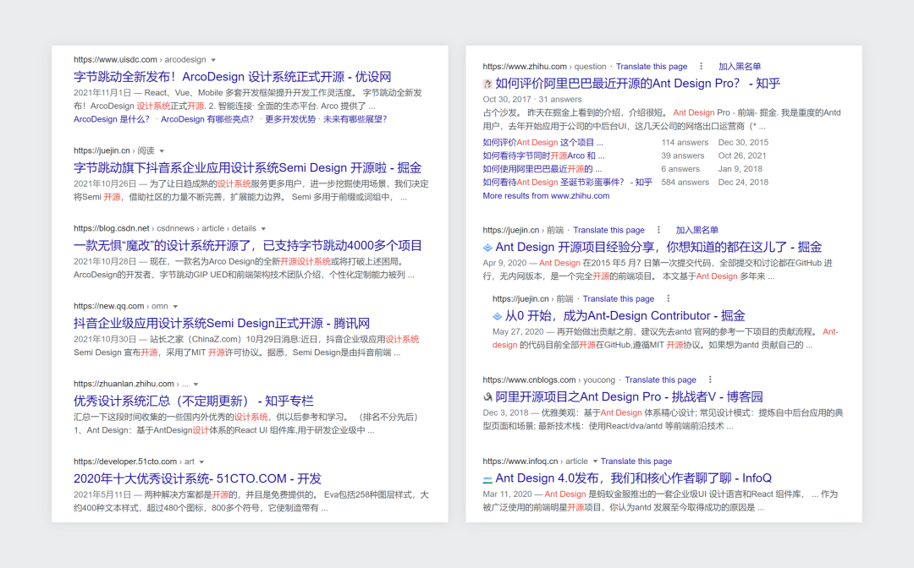Open three-dot options menu for cnblogs.com result
This screenshot has width=914, height=568.
(710, 380)
